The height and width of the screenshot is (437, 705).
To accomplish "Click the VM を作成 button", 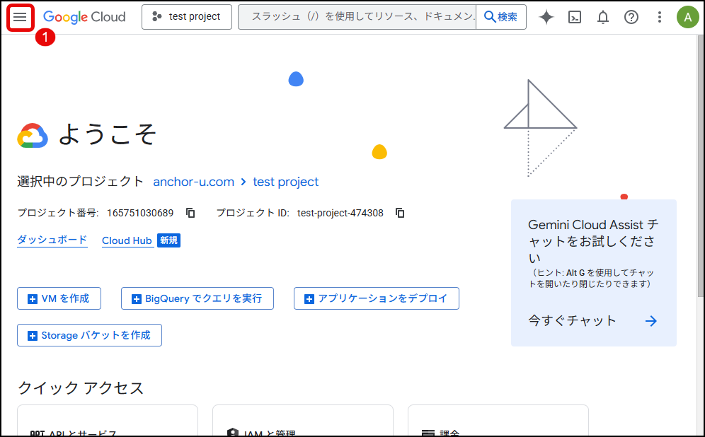I will tap(59, 298).
